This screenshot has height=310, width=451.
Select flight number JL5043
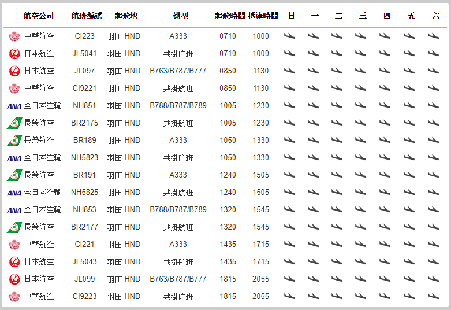point(84,261)
